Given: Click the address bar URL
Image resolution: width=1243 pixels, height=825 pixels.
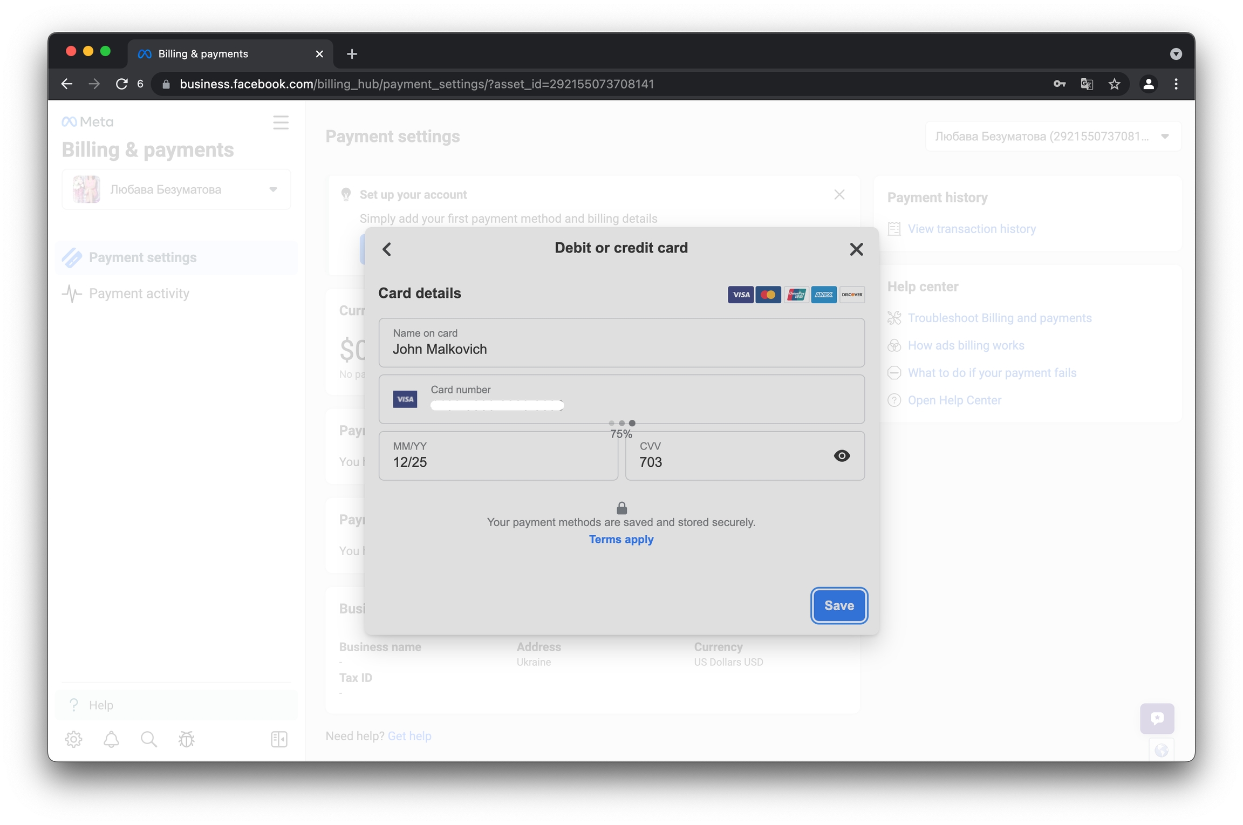Looking at the screenshot, I should coord(416,84).
